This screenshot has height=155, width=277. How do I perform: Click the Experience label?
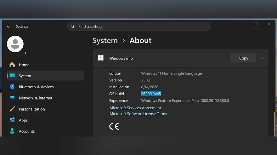(118, 101)
